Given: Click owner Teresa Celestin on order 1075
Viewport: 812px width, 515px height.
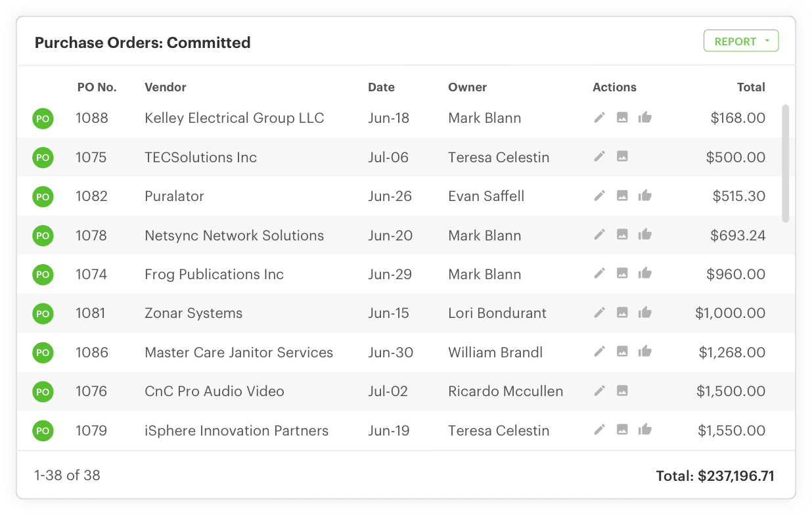Looking at the screenshot, I should coord(499,157).
